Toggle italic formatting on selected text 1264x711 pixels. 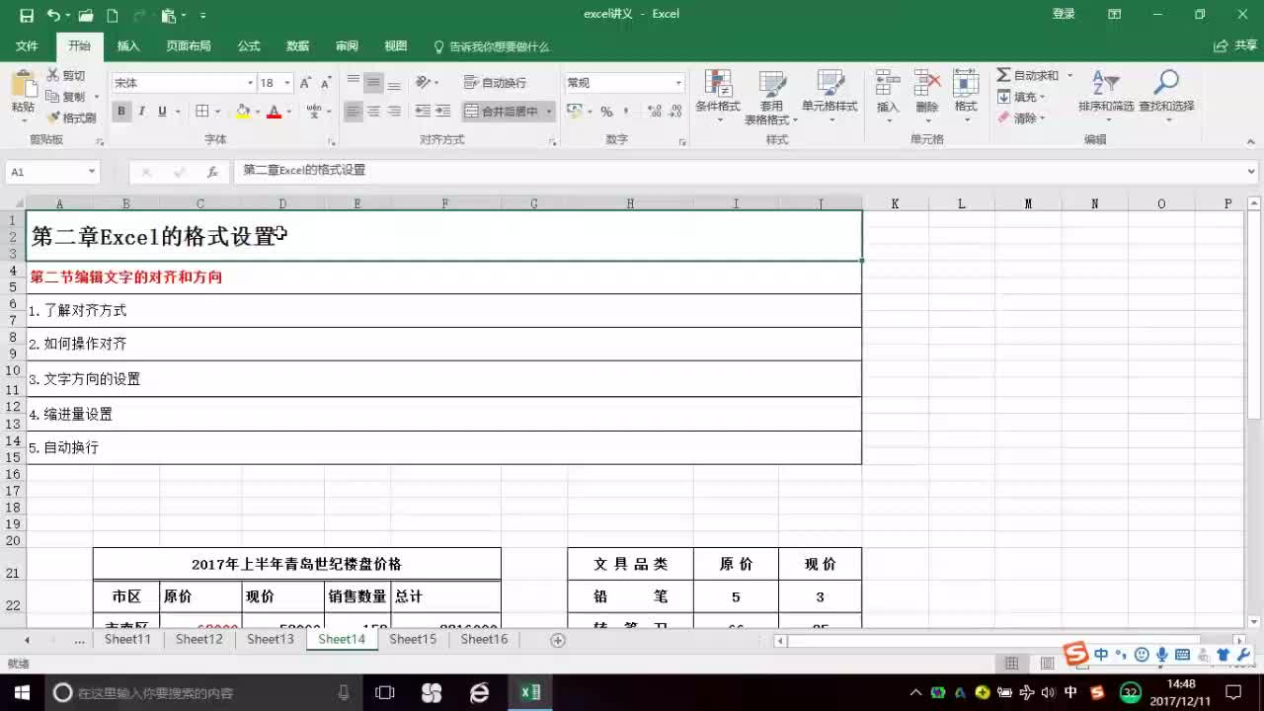140,112
